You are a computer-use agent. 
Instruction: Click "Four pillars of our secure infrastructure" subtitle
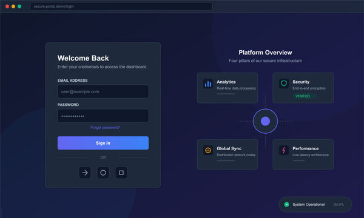[x=265, y=61]
